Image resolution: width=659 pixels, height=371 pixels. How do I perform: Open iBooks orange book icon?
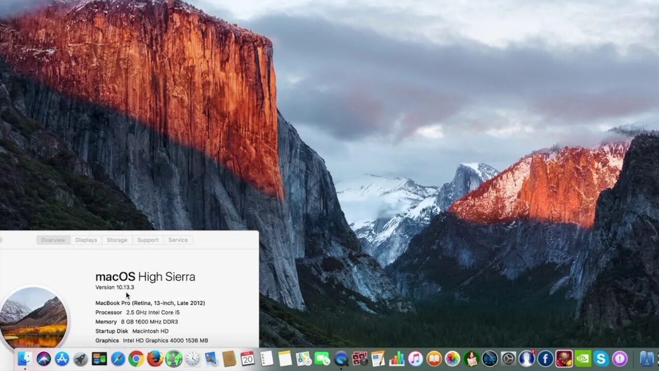coord(434,358)
